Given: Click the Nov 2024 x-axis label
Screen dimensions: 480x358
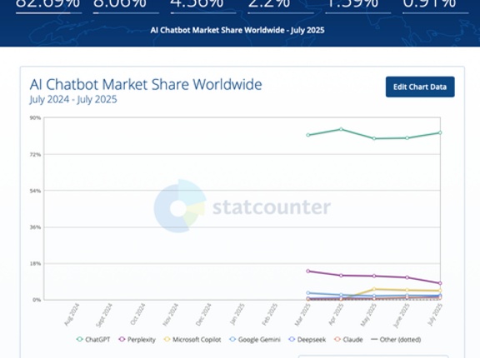Looking at the screenshot, I should click(171, 314).
